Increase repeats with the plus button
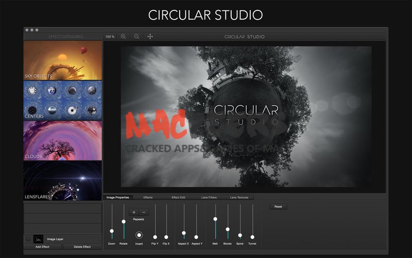 point(134,212)
